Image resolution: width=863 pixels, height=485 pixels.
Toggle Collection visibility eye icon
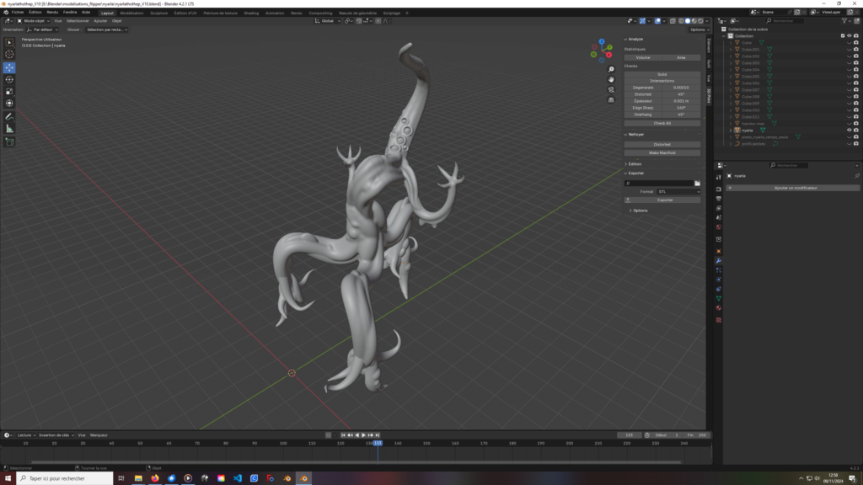850,35
